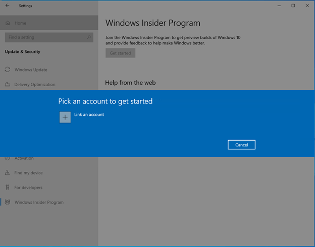
Task: Click the plus icon to link an account
Action: [65, 117]
